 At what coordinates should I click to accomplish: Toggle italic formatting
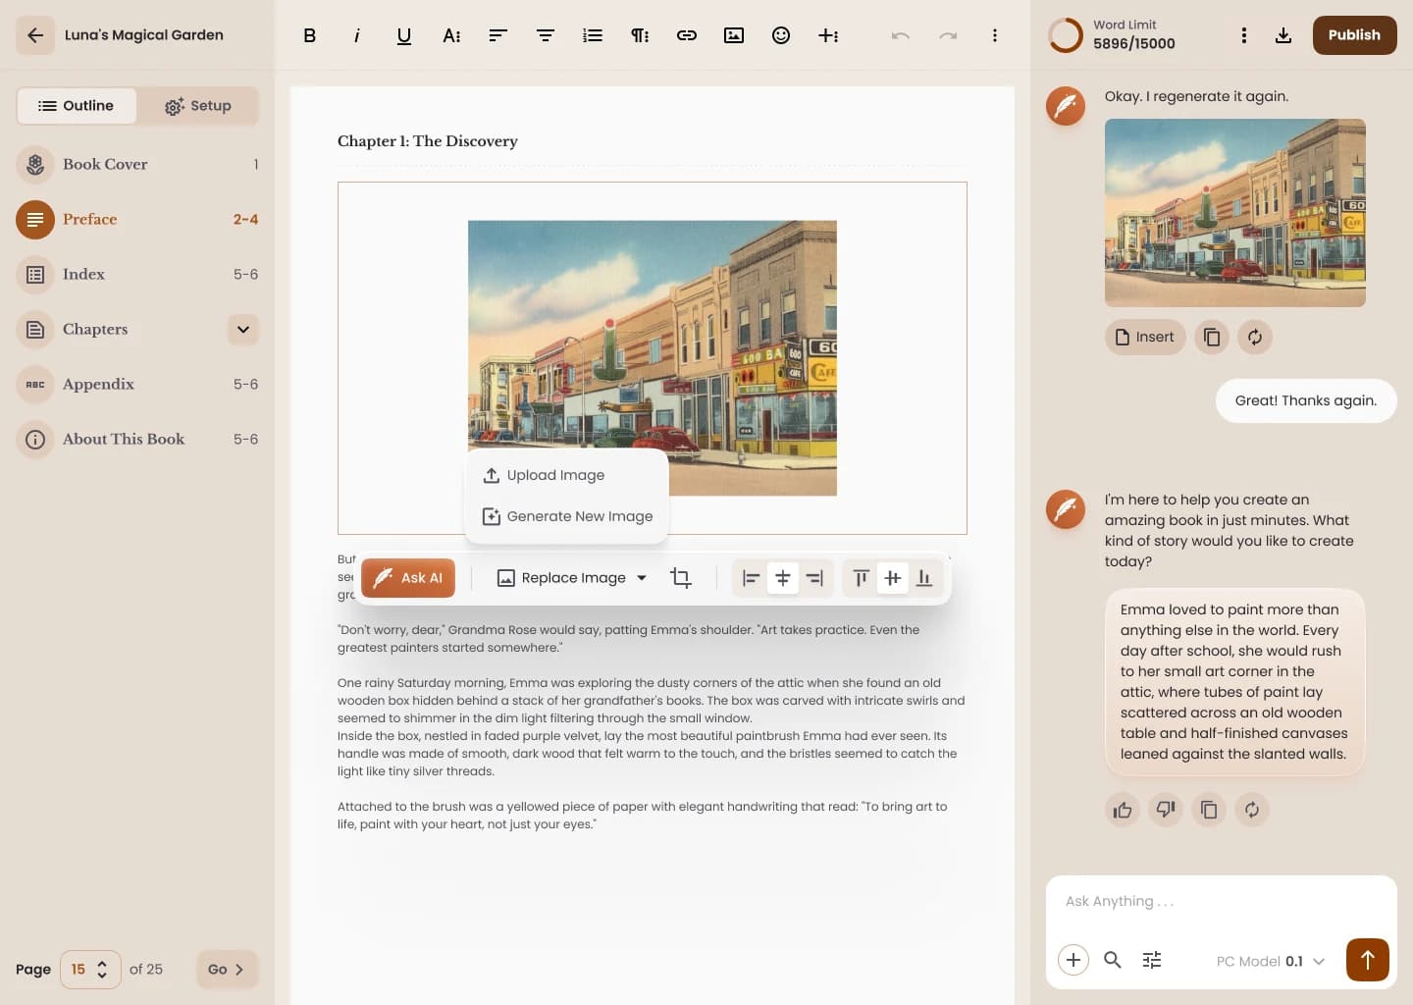point(356,35)
